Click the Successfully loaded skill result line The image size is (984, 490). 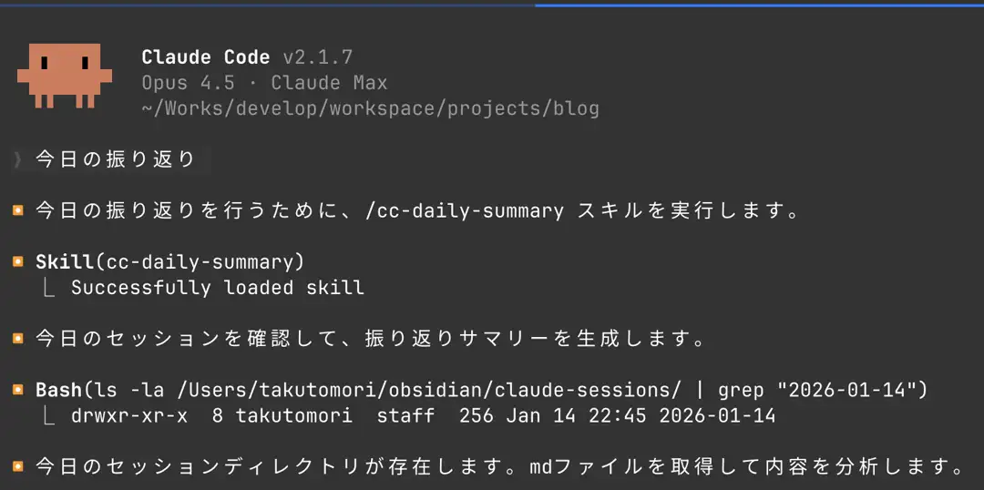pyautogui.click(x=217, y=288)
